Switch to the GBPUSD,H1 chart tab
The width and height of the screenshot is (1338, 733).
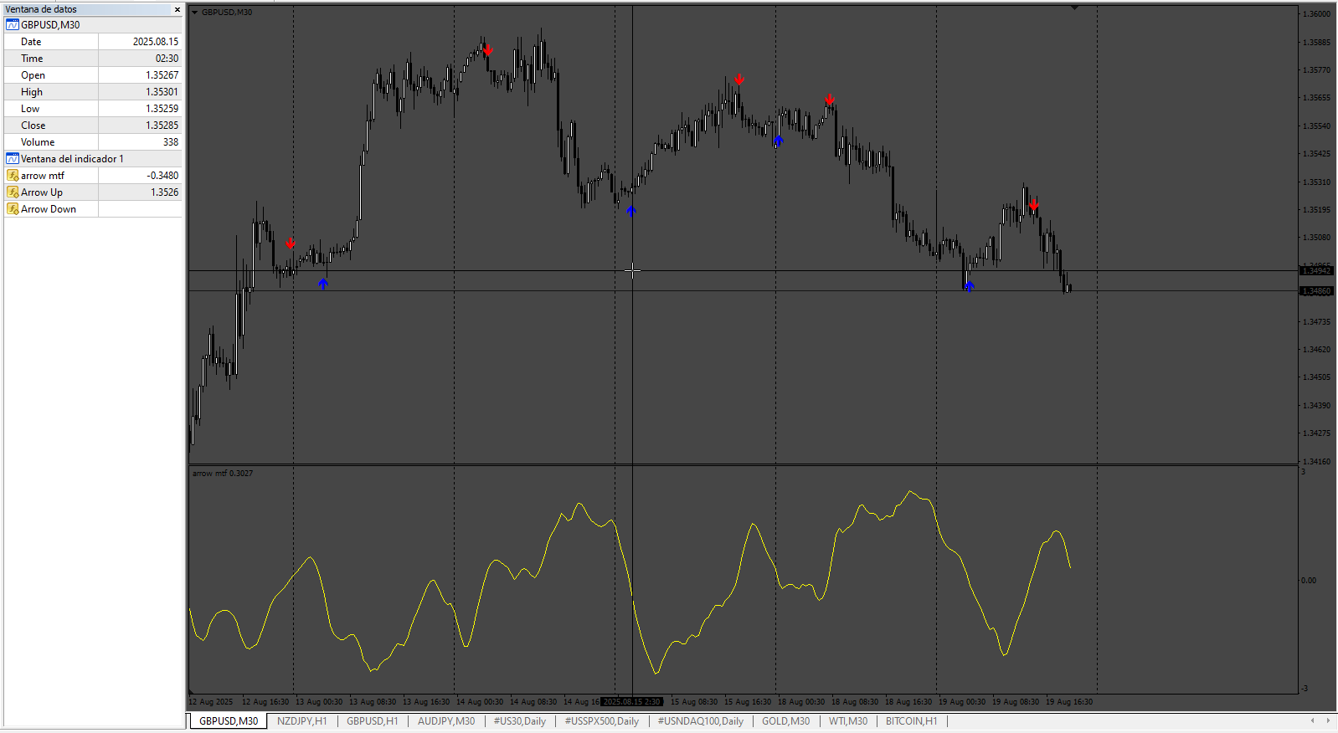[x=373, y=721]
